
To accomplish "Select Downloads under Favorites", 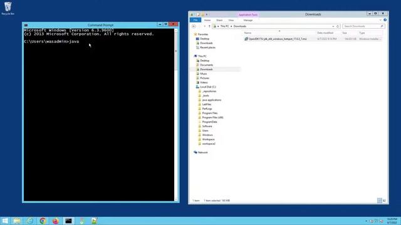I will point(206,43).
